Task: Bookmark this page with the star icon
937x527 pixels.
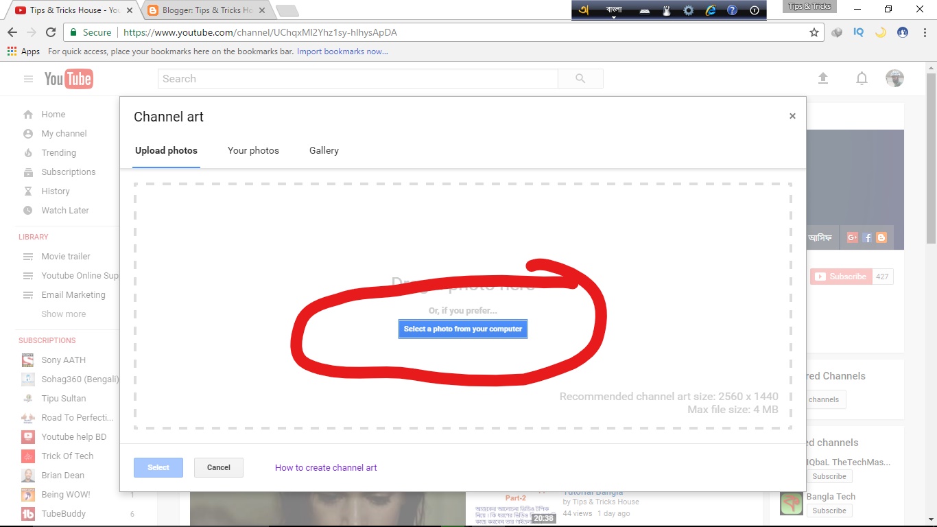Action: pos(814,32)
